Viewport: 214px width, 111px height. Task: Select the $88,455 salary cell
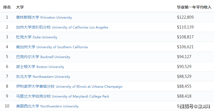point(184,86)
